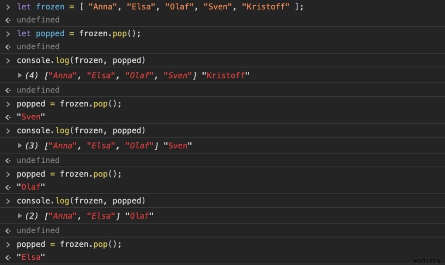
Task: Click the "Sven" string after three-item array
Action: coord(178,145)
